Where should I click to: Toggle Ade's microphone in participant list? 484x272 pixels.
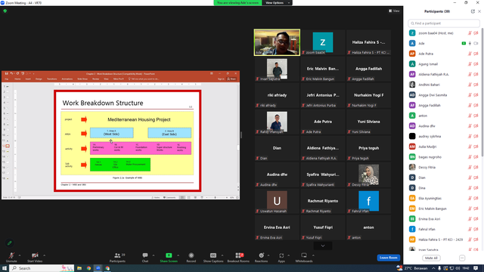pyautogui.click(x=470, y=44)
